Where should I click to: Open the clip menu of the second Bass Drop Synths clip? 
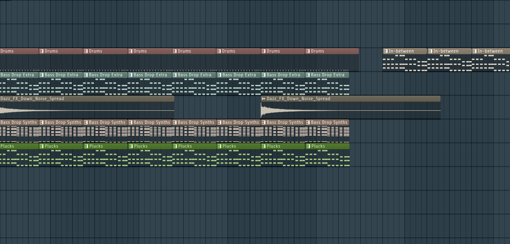42,123
